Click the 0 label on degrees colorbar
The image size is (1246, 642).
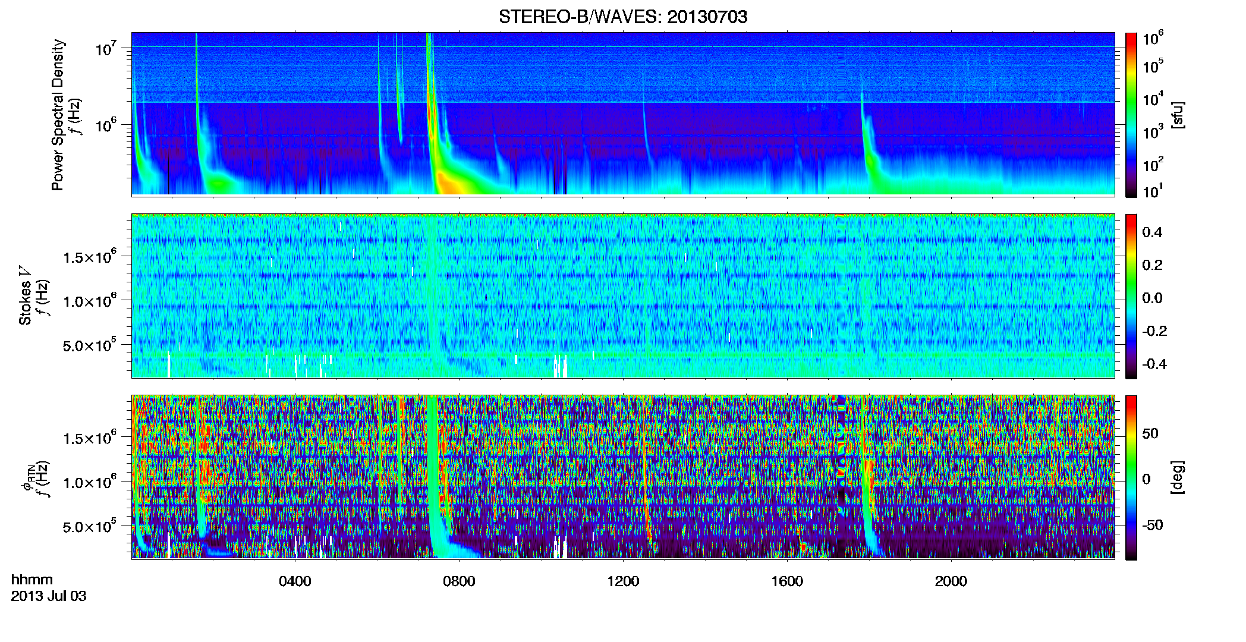[x=1146, y=479]
